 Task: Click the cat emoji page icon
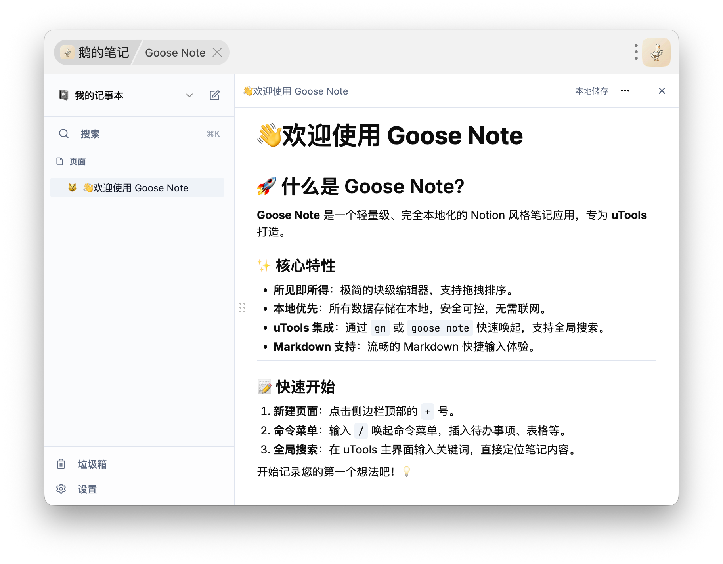tap(72, 188)
